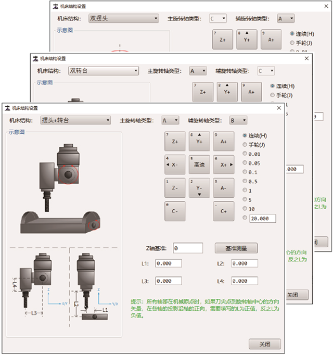Viewport: 333px width, 355px height.
Task: Select the 0.5 step radio option
Action: (246, 181)
